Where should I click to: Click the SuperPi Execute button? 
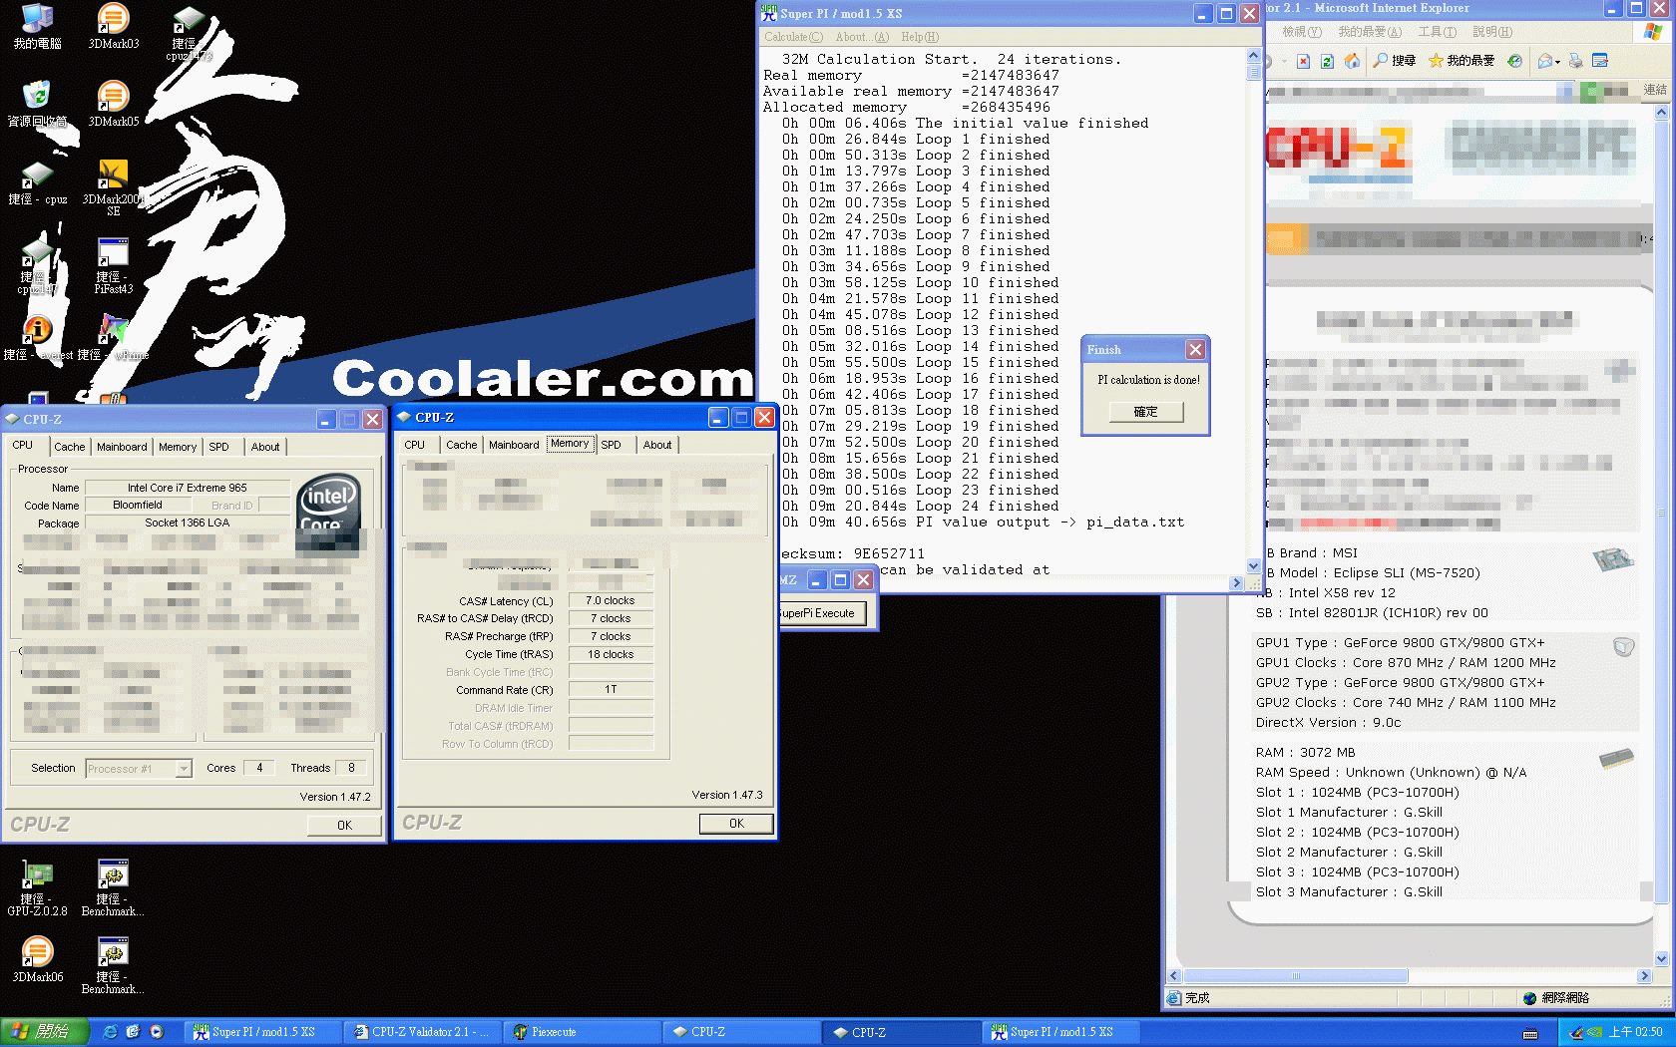(x=820, y=613)
